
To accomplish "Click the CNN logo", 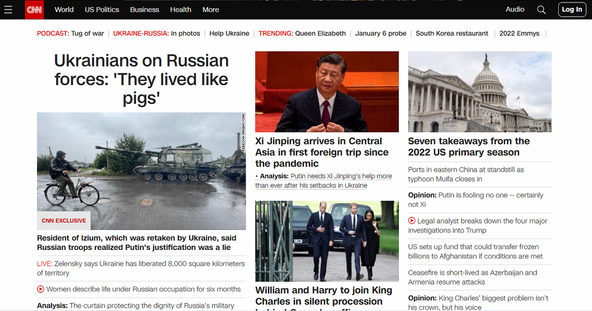I will click(x=34, y=10).
